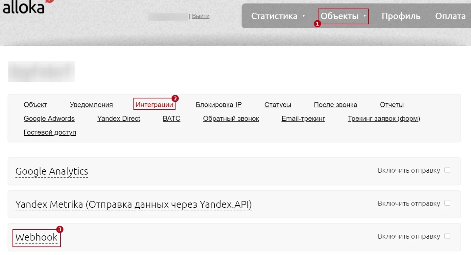This screenshot has width=471, height=255.
Task: Open the Объекты menu
Action: tap(340, 16)
